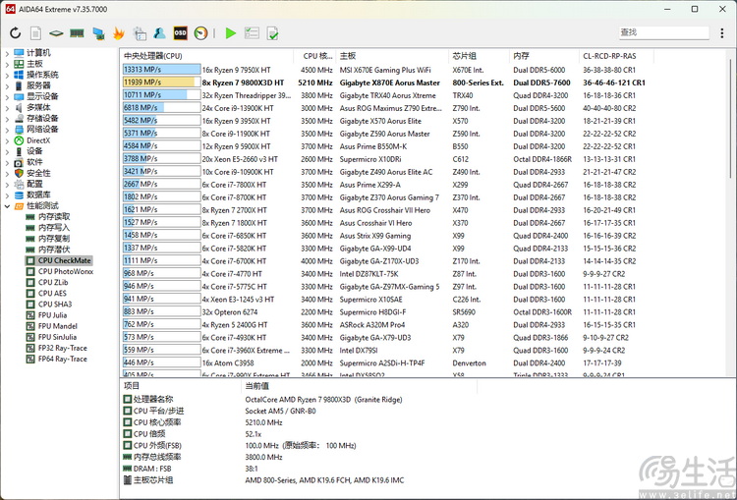This screenshot has height=500, width=737.
Task: Sort by 芯片组 column header
Action: (479, 56)
